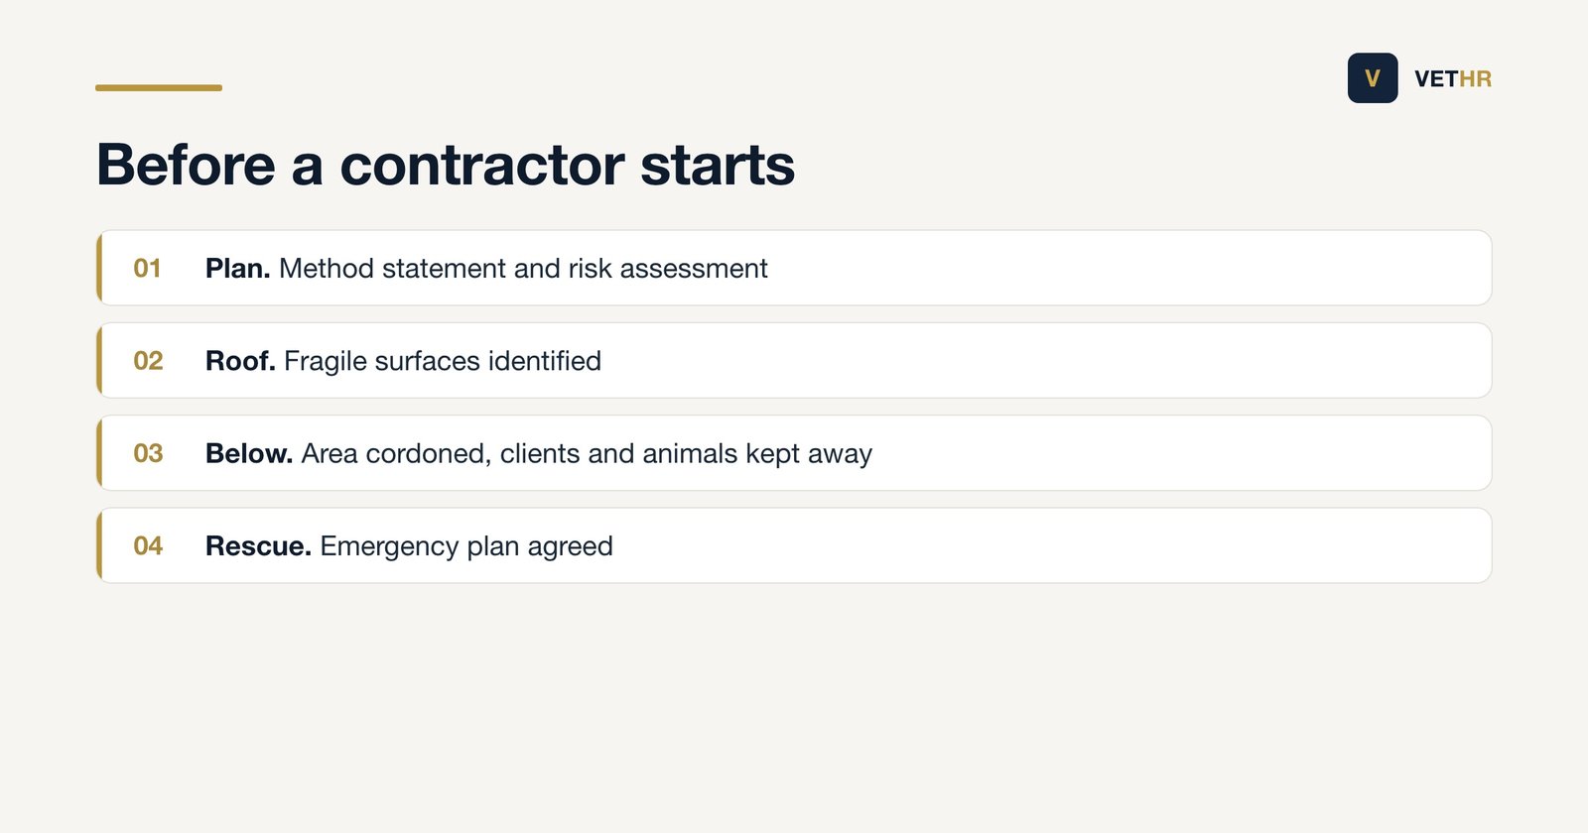Select the 'Before a contractor starts' heading
The width and height of the screenshot is (1588, 833).
coord(446,165)
